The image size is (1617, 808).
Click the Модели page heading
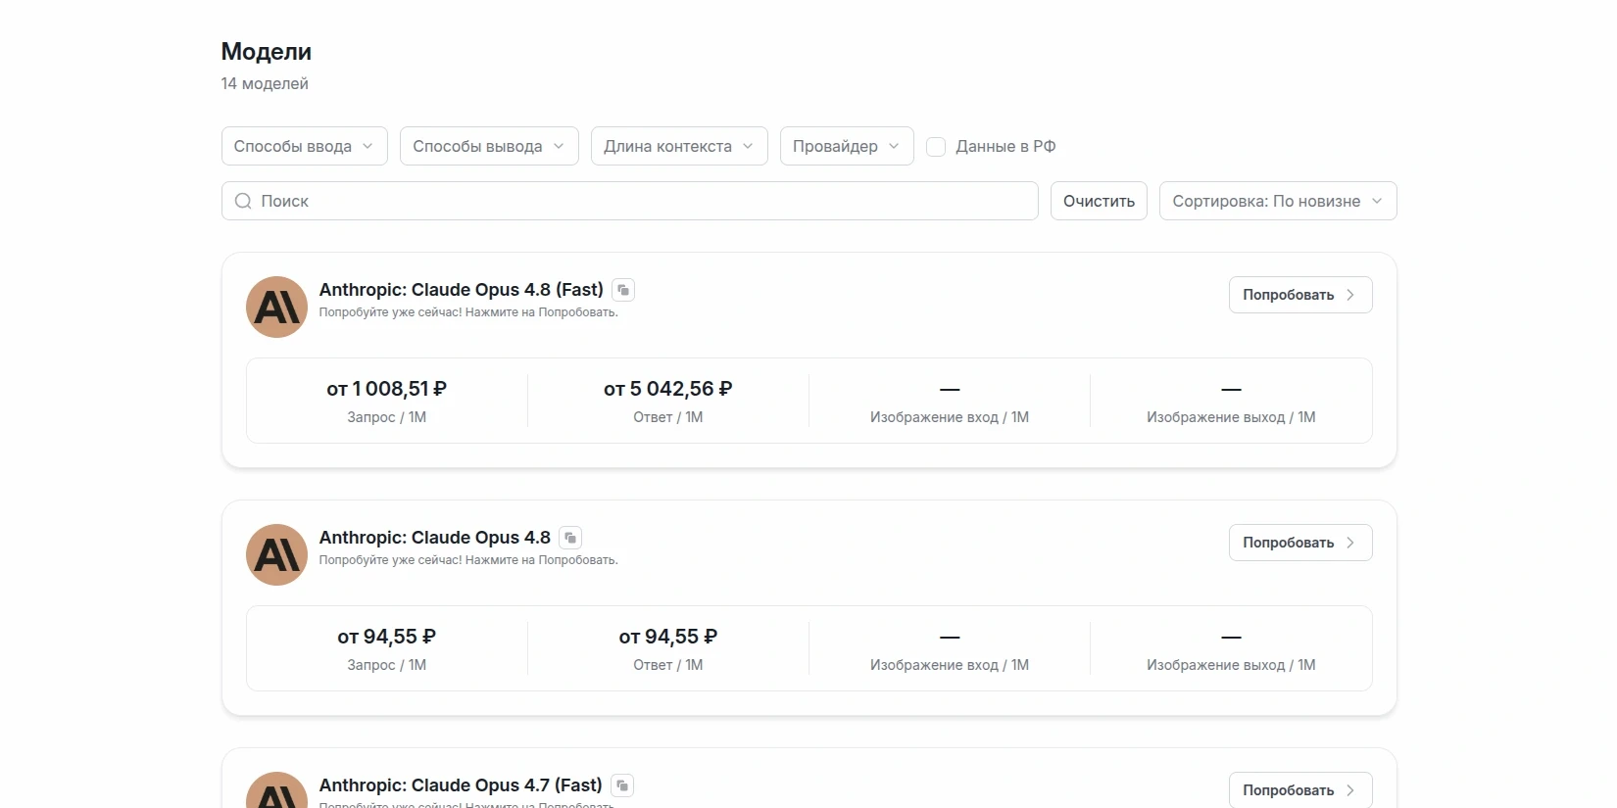pos(267,52)
